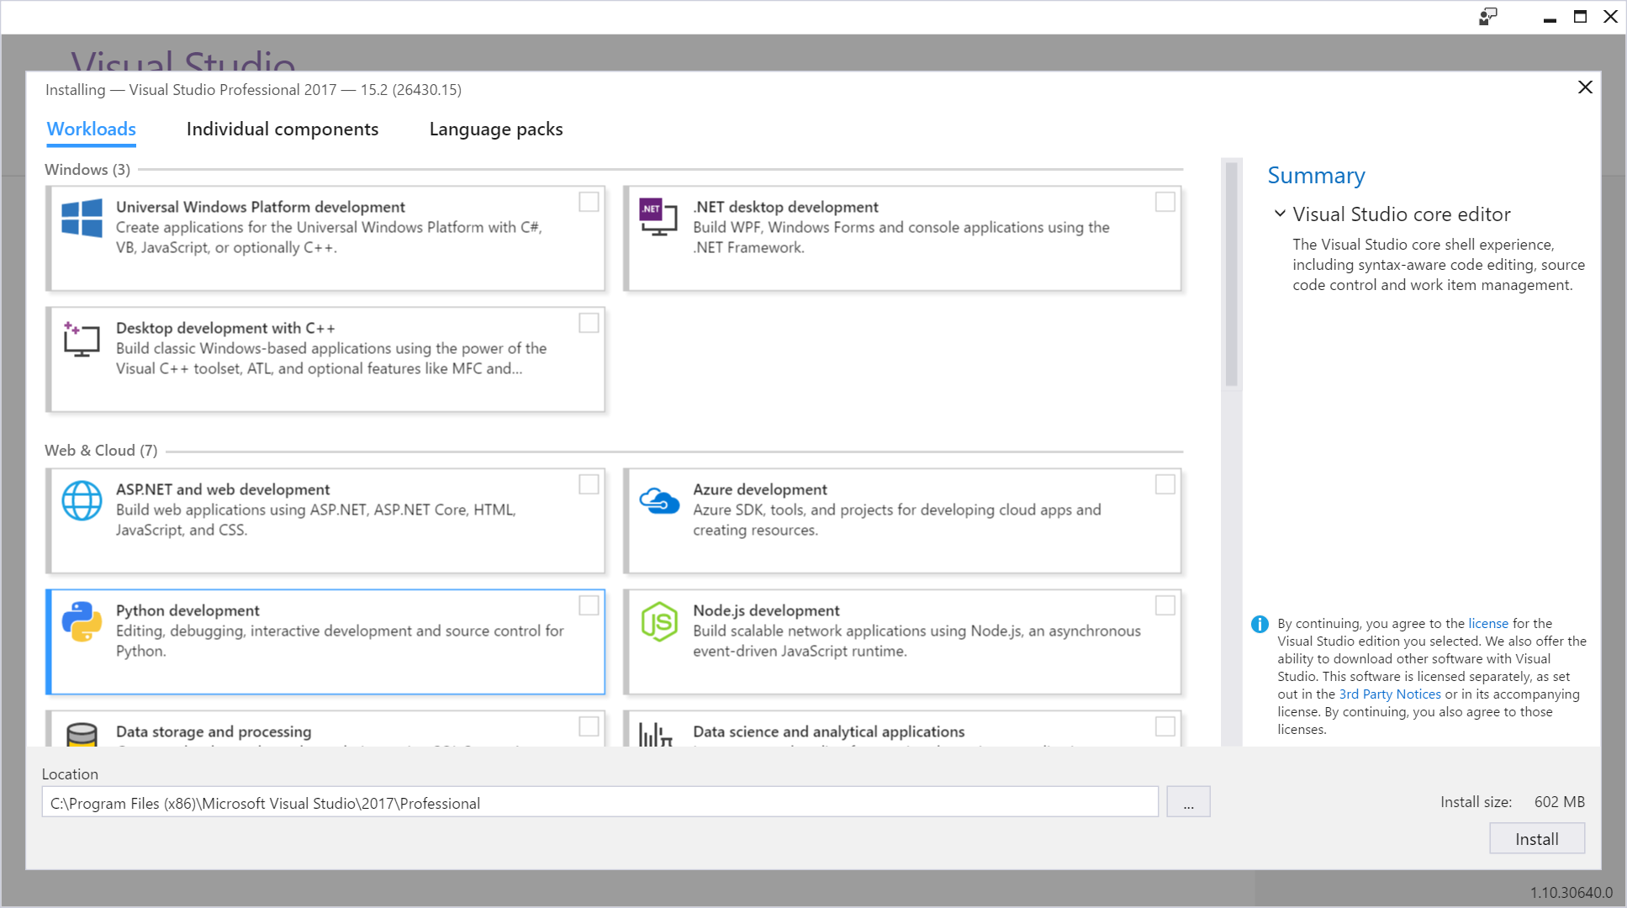The image size is (1627, 908).
Task: Click the .NET desktop development monitor icon
Action: tap(658, 217)
